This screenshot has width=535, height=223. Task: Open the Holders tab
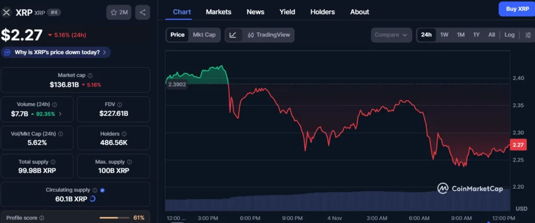click(x=323, y=11)
